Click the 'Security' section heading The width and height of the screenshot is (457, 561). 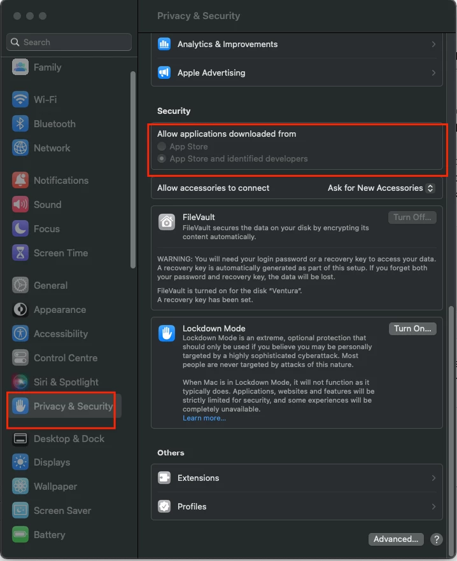click(174, 111)
